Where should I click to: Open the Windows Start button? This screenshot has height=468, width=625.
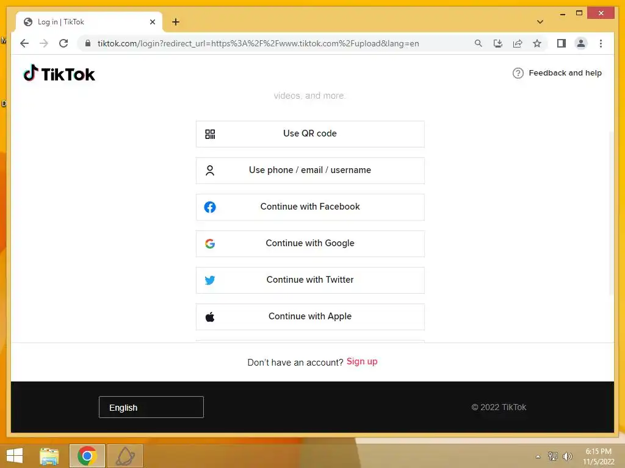point(15,456)
